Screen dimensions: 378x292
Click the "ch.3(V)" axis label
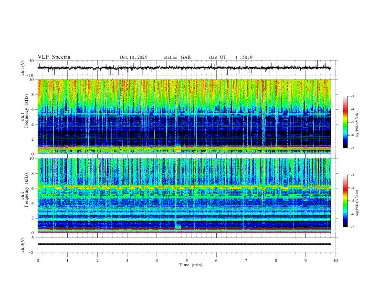point(22,245)
